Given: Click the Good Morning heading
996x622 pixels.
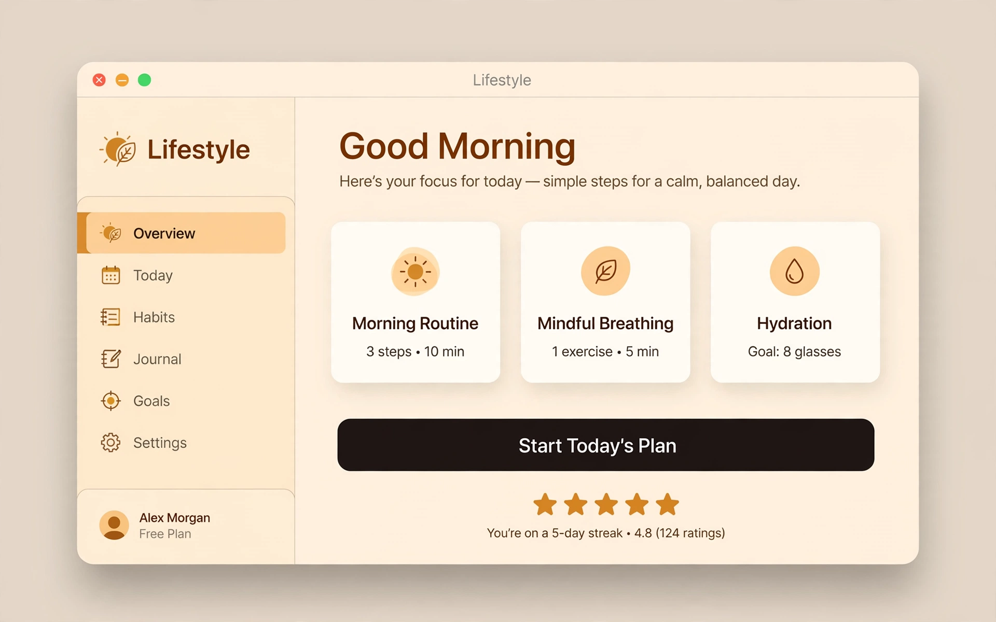Looking at the screenshot, I should click(x=458, y=146).
